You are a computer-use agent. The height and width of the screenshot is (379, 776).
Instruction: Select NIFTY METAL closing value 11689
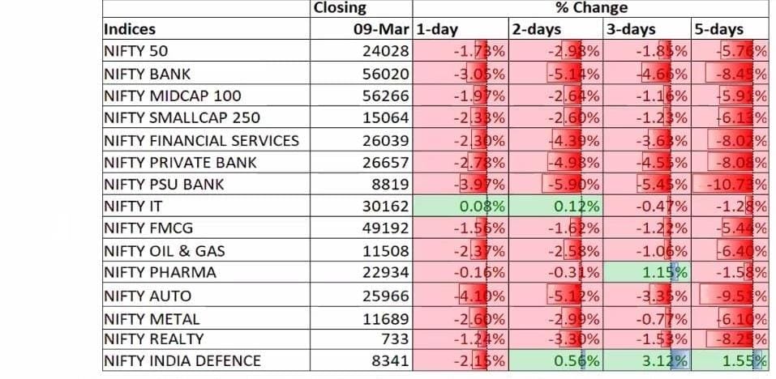click(384, 317)
